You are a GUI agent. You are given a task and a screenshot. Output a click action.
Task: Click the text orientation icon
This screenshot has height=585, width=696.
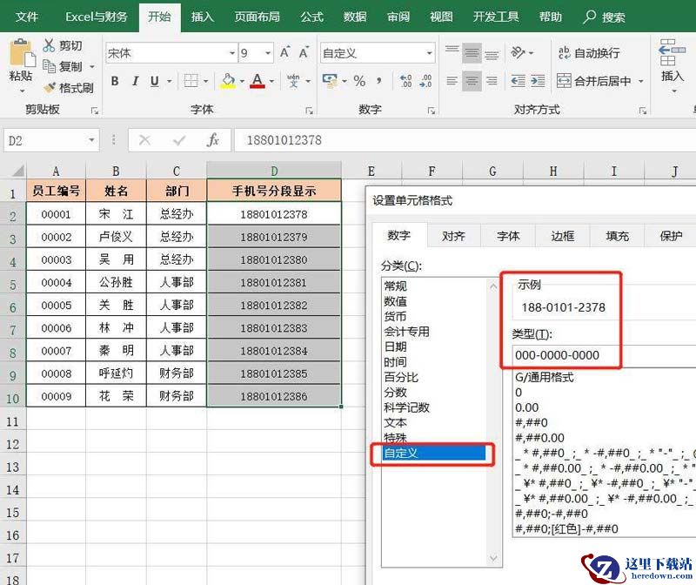(518, 52)
